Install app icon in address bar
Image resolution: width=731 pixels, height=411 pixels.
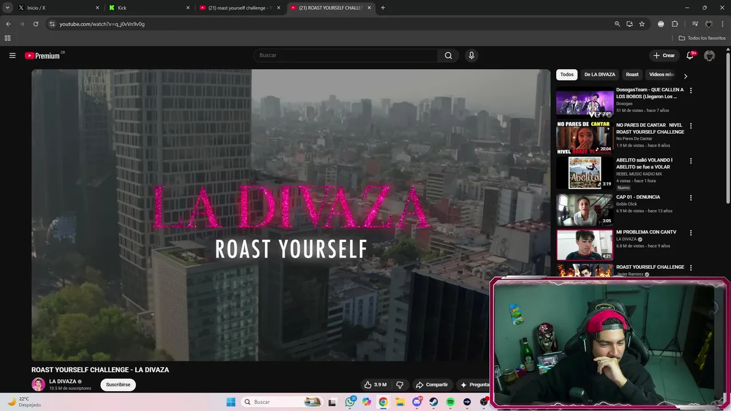pyautogui.click(x=629, y=24)
